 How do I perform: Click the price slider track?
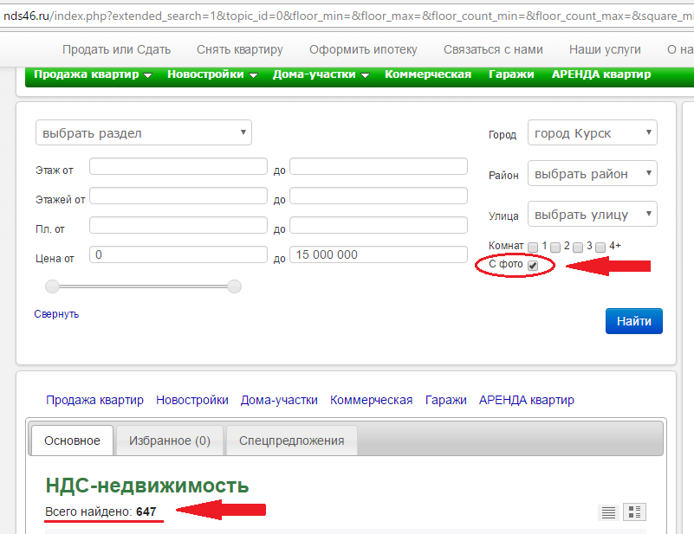[144, 286]
